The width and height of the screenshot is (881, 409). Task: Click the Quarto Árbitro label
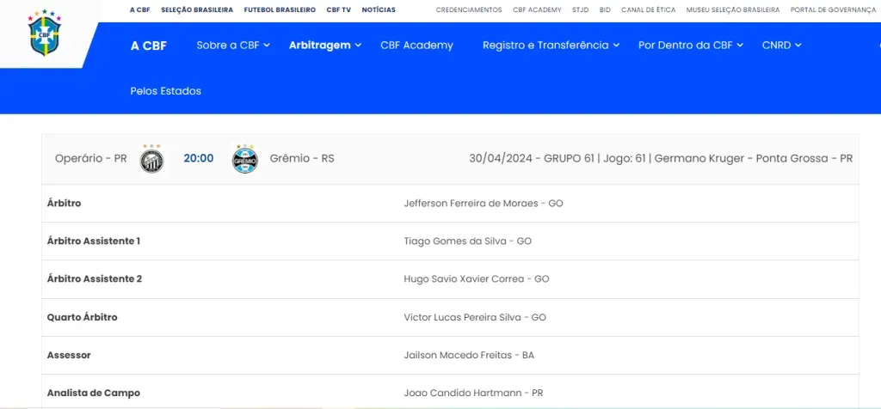click(x=82, y=317)
